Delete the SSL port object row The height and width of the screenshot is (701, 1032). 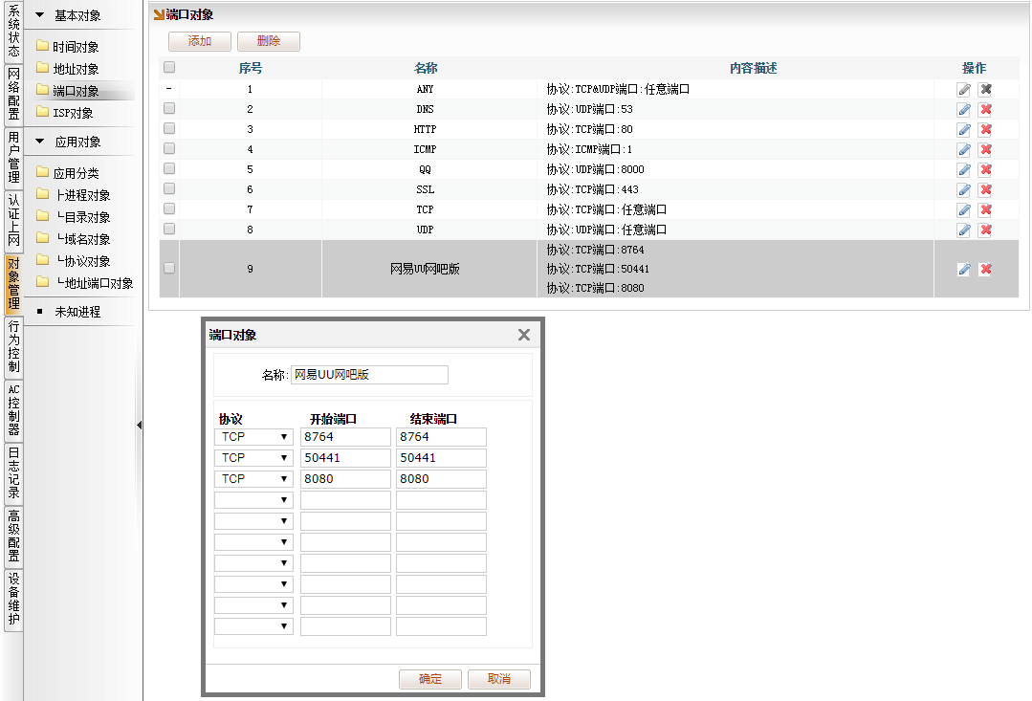click(985, 189)
